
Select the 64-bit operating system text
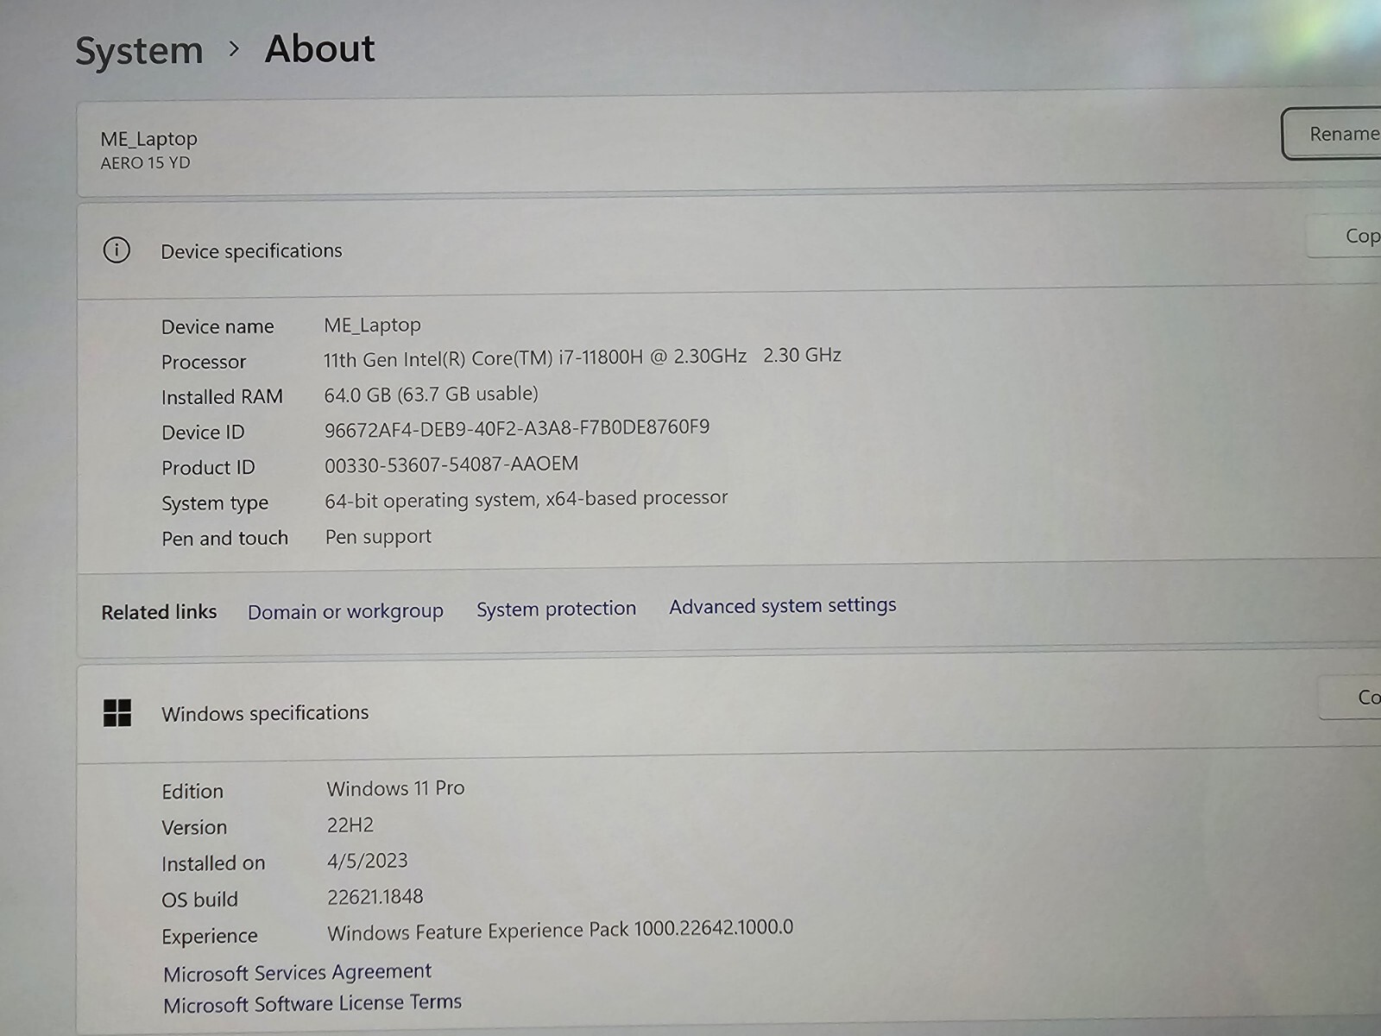[x=526, y=499]
